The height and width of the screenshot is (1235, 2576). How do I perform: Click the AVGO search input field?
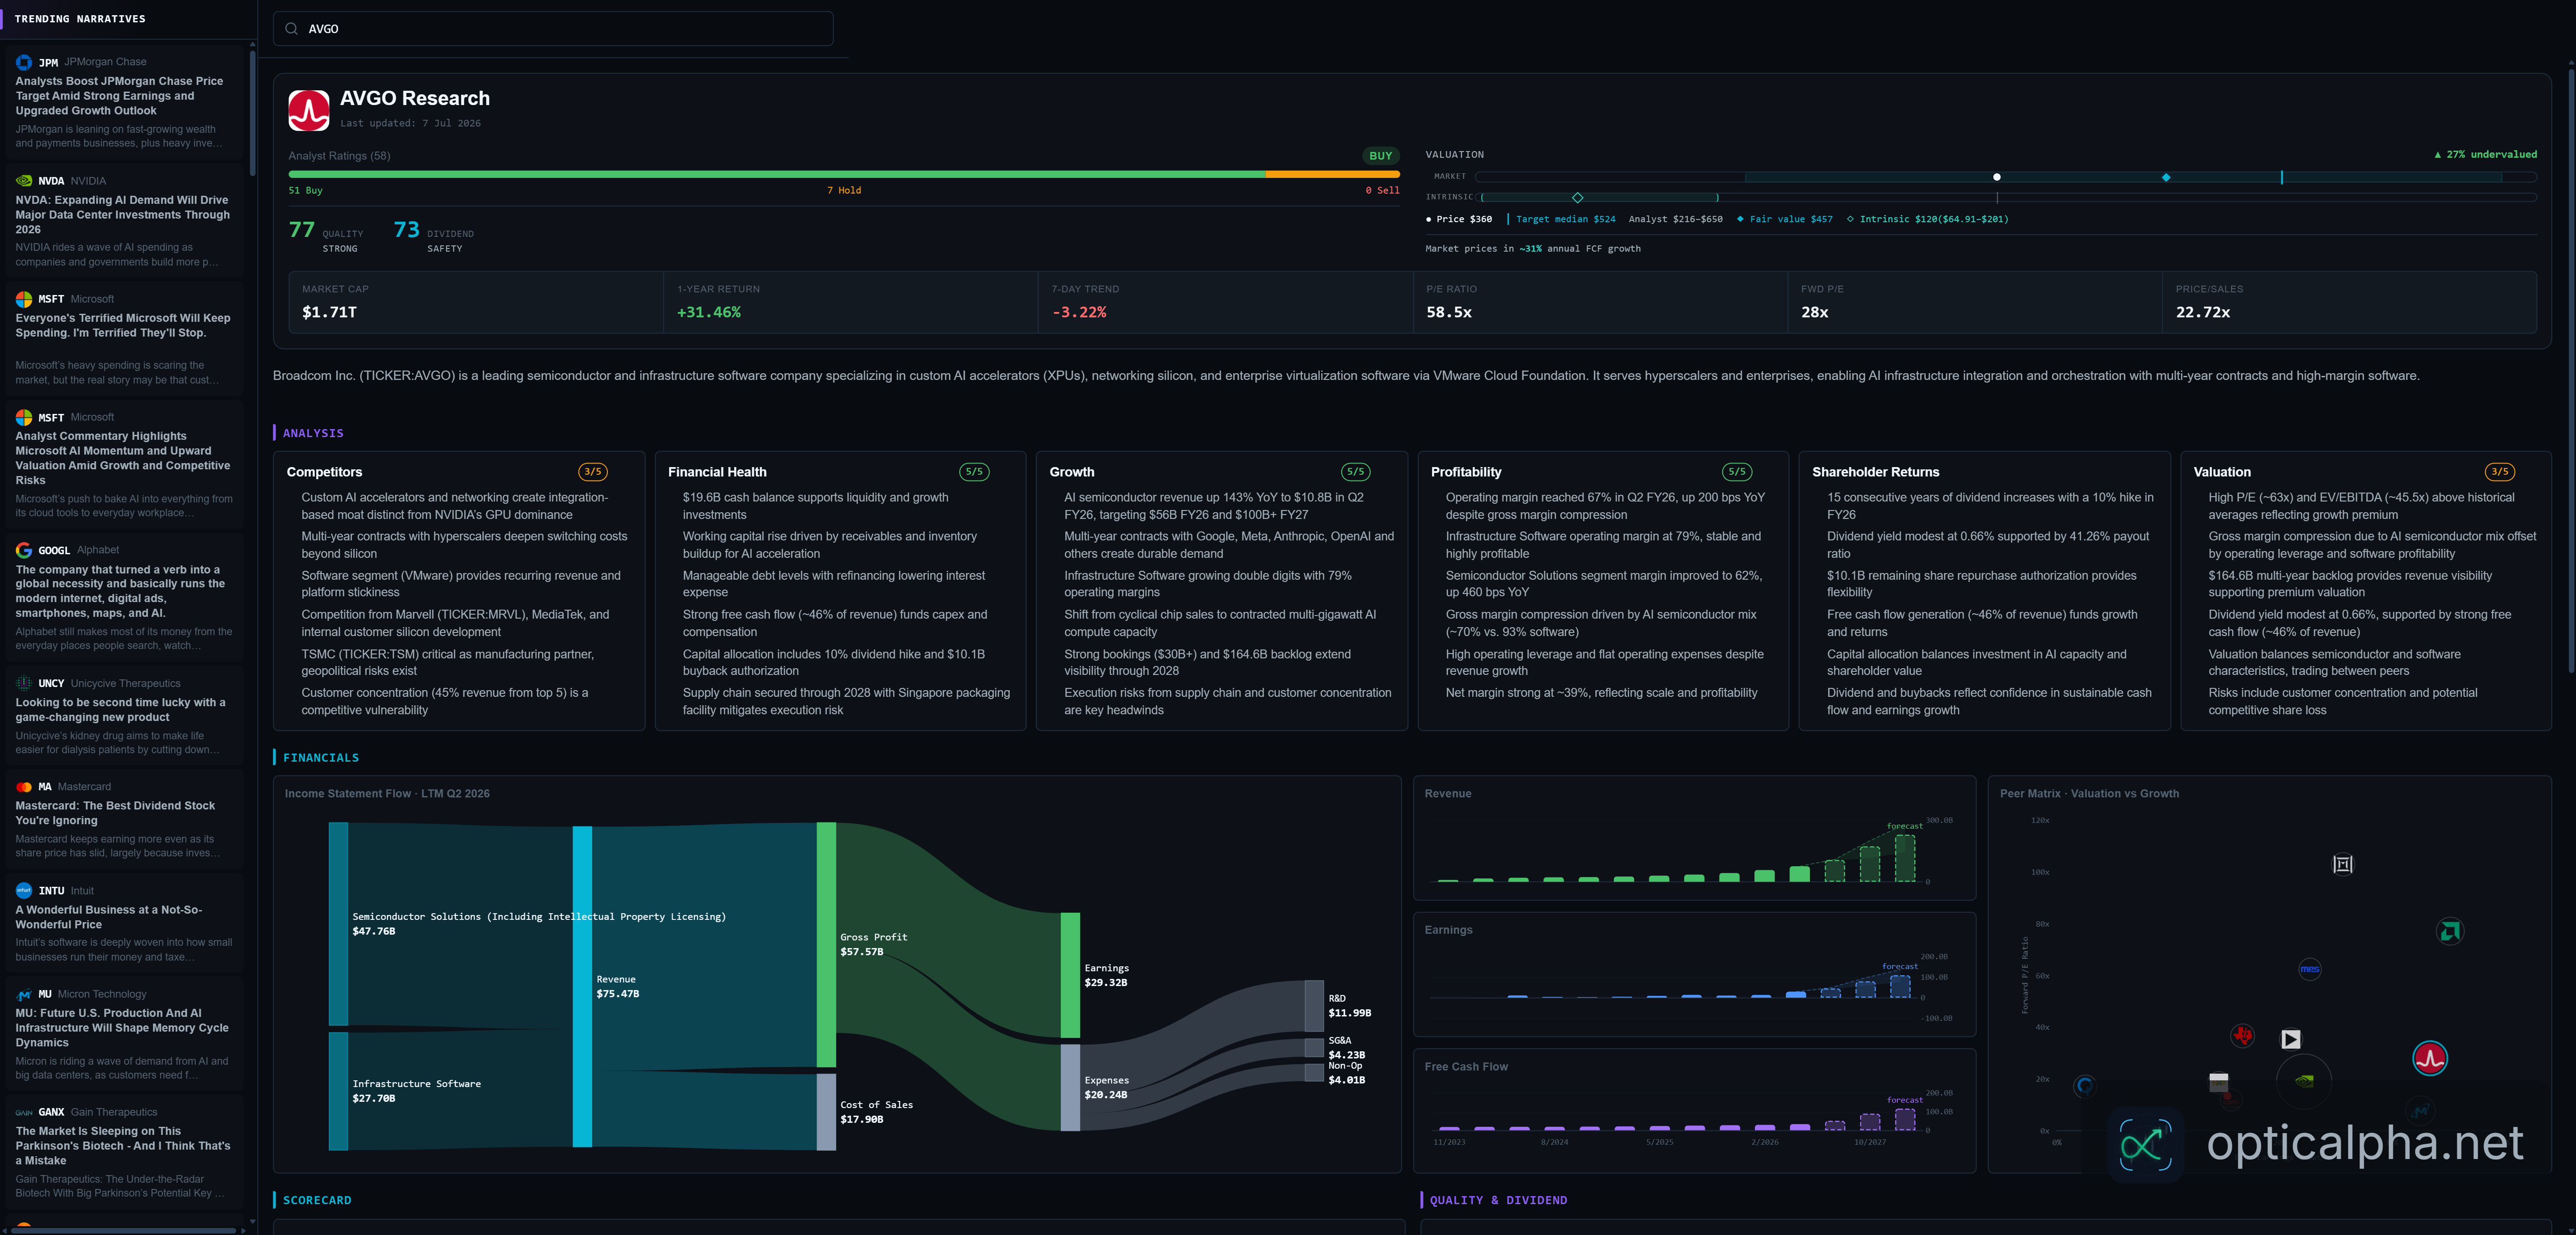(x=553, y=29)
